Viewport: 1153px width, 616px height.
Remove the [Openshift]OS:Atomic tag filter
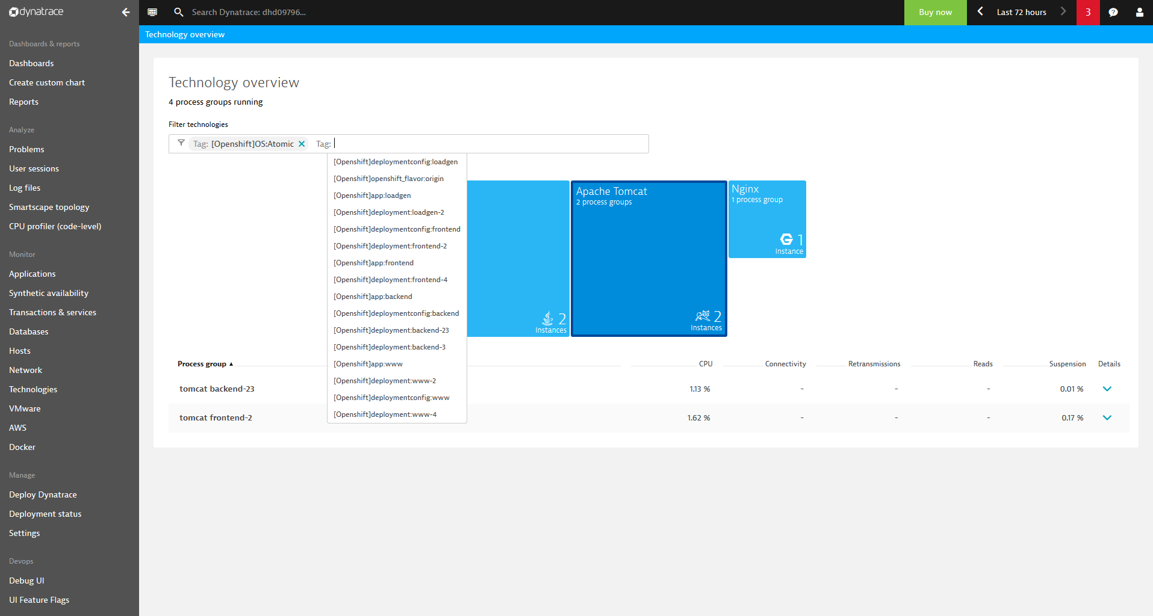302,144
